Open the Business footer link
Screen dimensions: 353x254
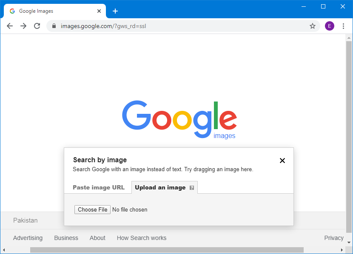66,238
